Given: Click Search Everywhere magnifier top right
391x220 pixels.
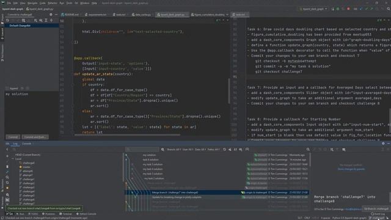Looking at the screenshot, I should [x=389, y=9].
